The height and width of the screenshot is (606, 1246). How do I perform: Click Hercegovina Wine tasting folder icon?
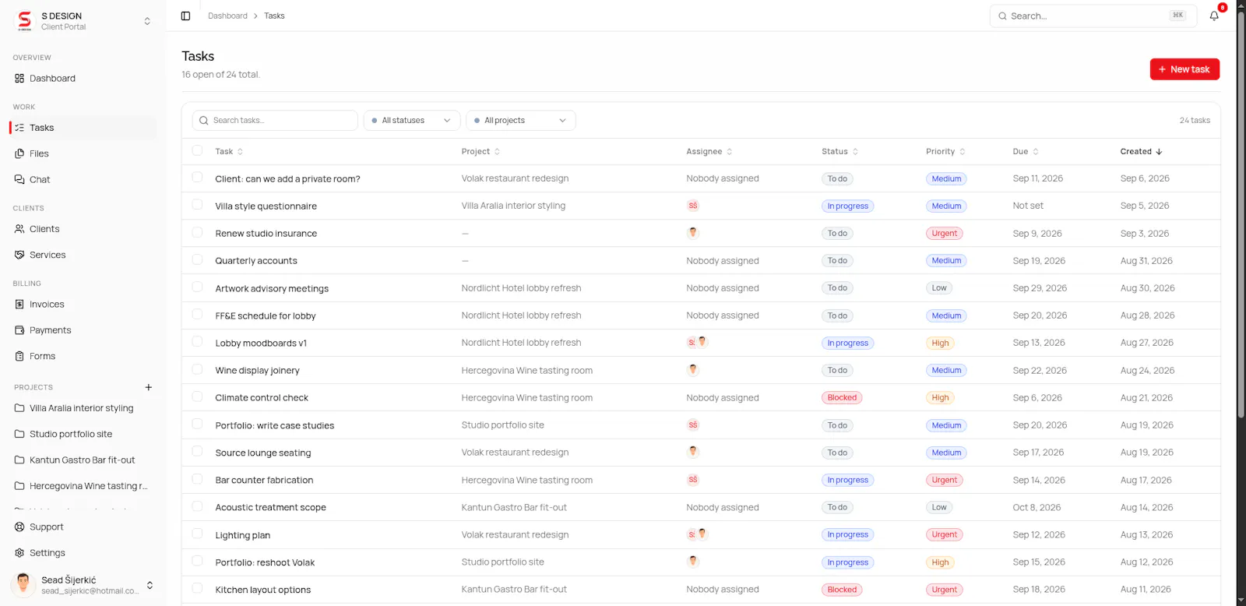pos(19,486)
